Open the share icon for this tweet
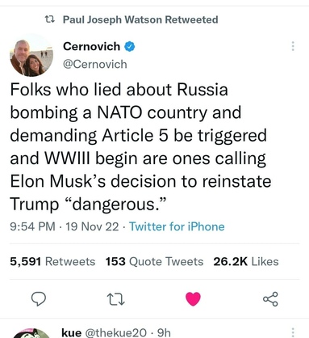 click(270, 299)
